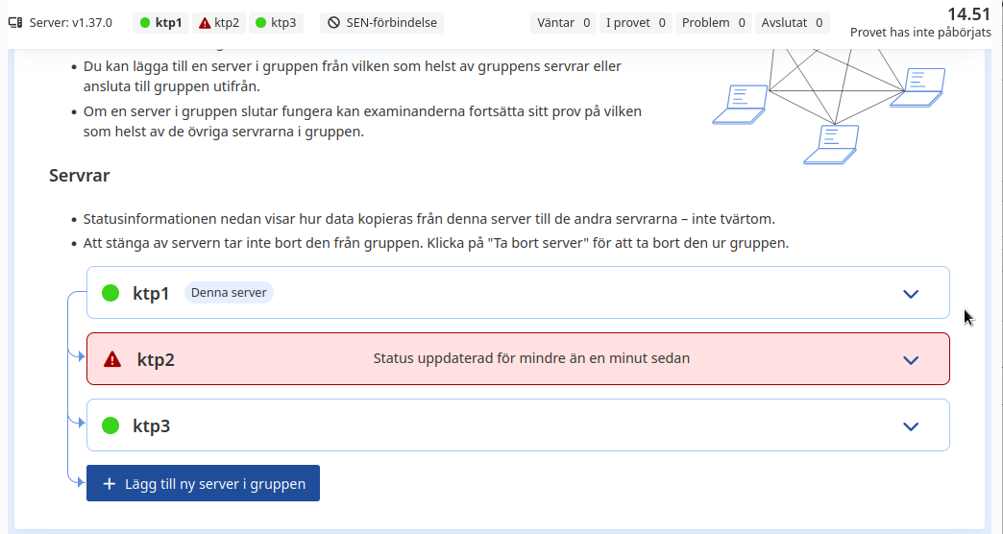Screen dimensions: 1003x534
Task: Select the ktp1 server tab
Action: point(161,23)
